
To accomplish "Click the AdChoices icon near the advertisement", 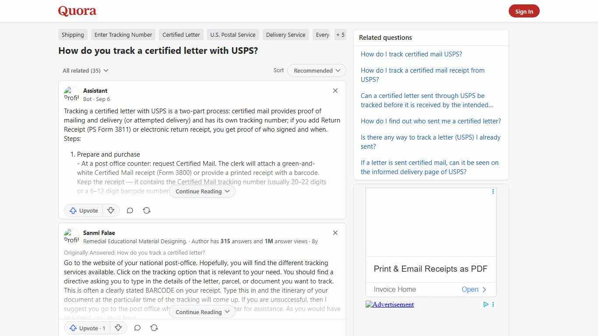I will pos(485,304).
